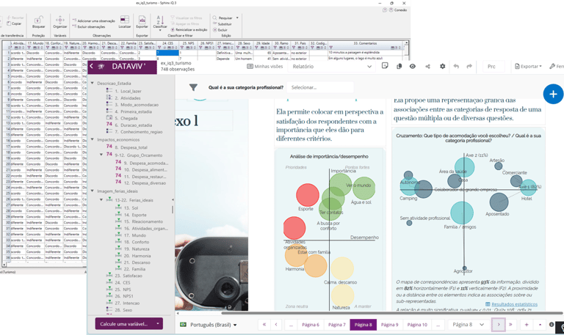Click the active Página 8 tab

click(364, 325)
